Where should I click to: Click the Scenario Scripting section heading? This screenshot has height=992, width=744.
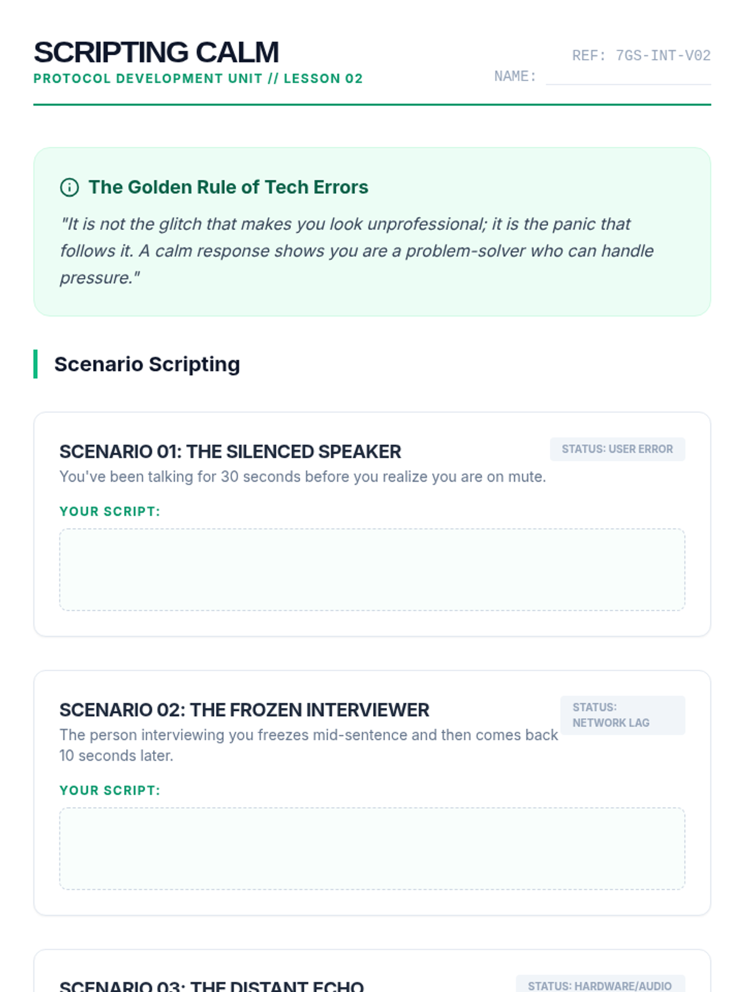pyautogui.click(x=147, y=364)
